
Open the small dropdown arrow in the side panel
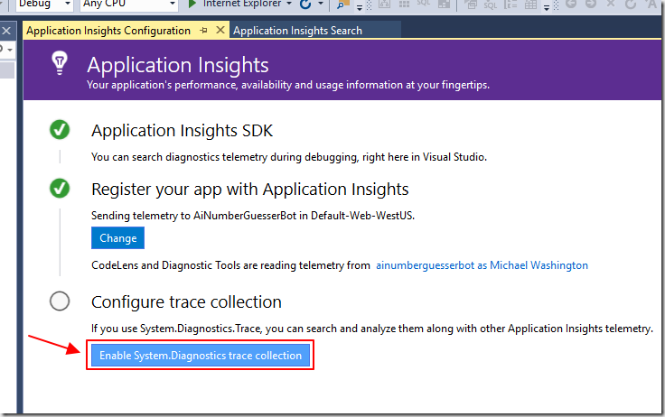pos(9,50)
